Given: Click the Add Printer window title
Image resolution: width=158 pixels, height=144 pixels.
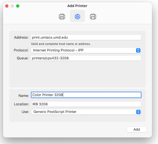Looking at the screenshot, I should pos(77,6).
